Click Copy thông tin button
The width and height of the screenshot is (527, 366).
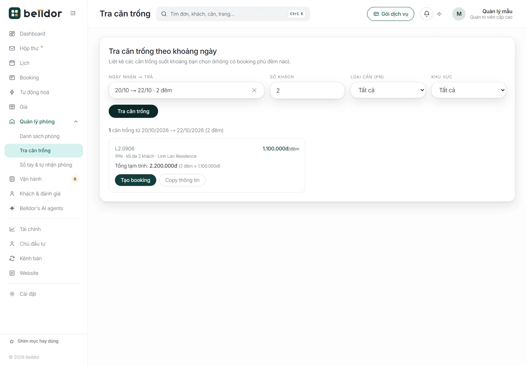pos(182,180)
